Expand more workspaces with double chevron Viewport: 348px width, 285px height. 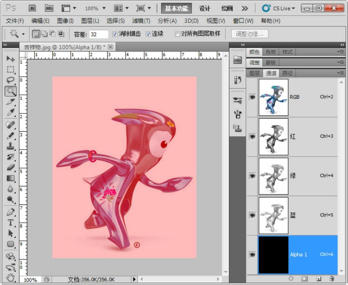click(x=245, y=8)
